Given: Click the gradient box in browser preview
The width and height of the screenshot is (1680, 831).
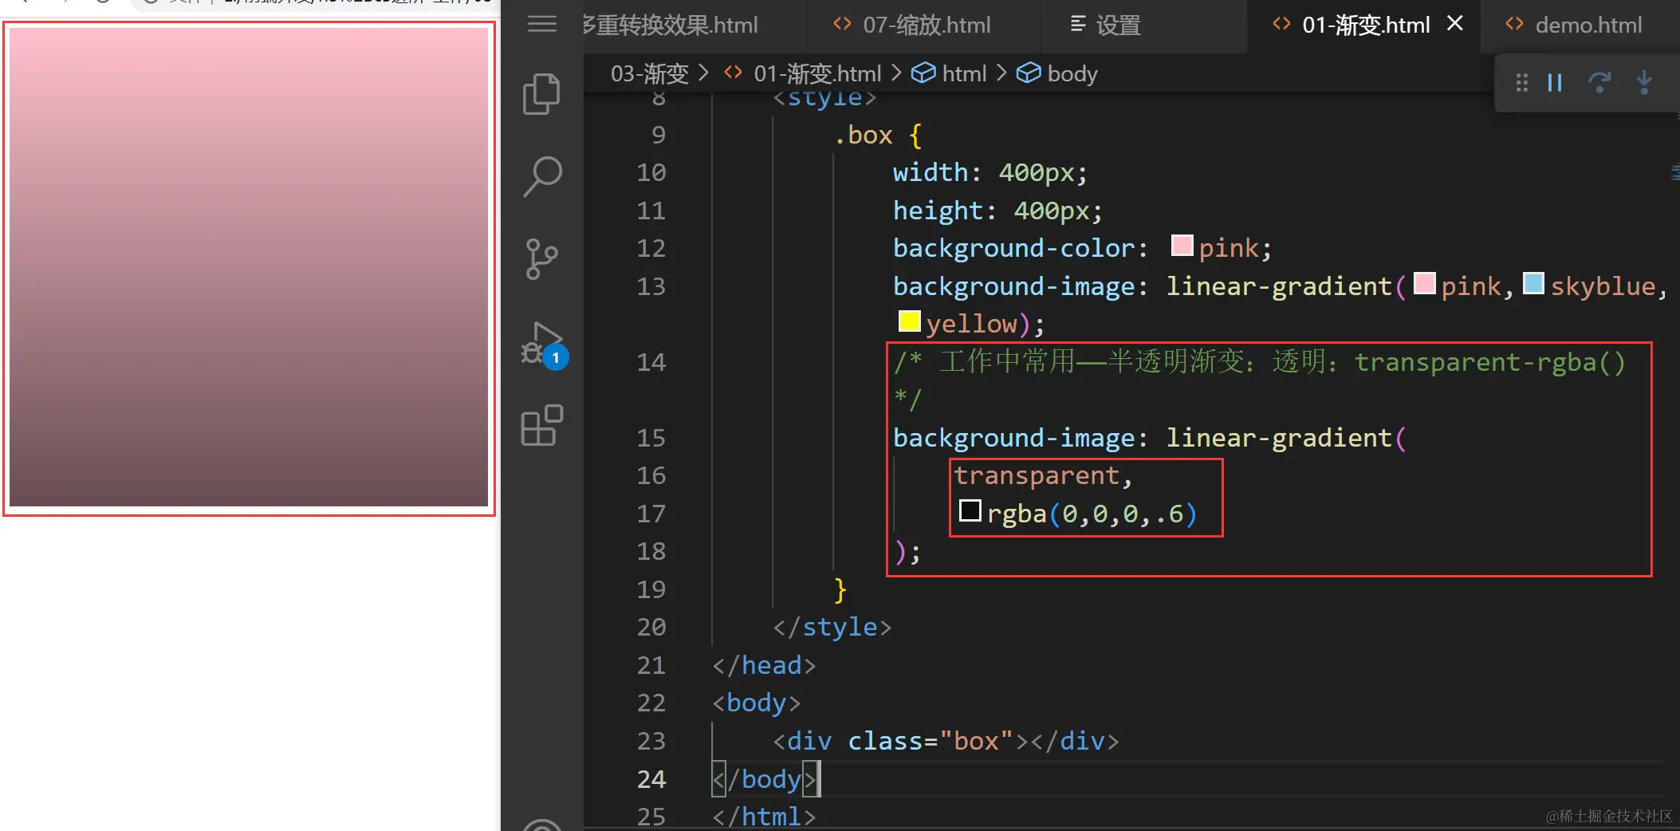Looking at the screenshot, I should pos(249,266).
